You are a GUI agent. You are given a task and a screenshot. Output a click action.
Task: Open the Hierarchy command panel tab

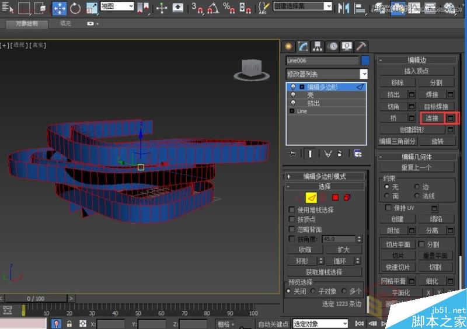(318, 47)
